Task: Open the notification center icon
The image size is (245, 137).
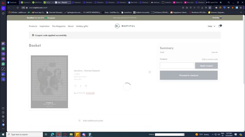Action: [236, 134]
